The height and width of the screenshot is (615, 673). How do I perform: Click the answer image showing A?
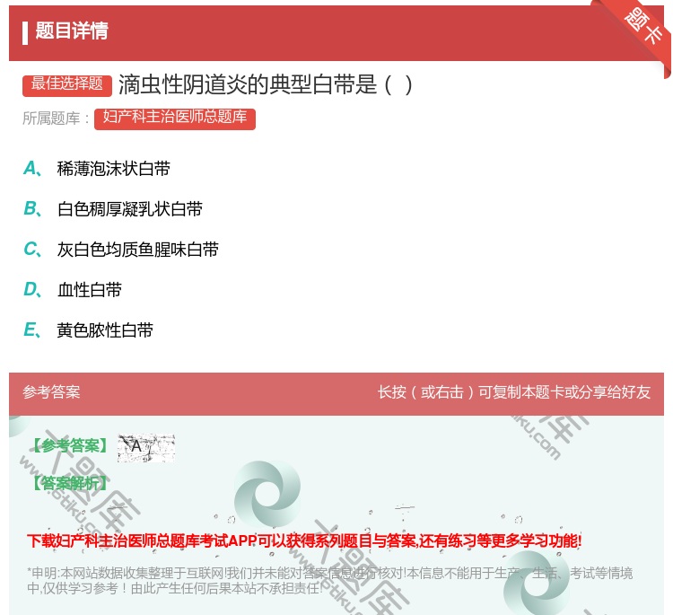[145, 447]
